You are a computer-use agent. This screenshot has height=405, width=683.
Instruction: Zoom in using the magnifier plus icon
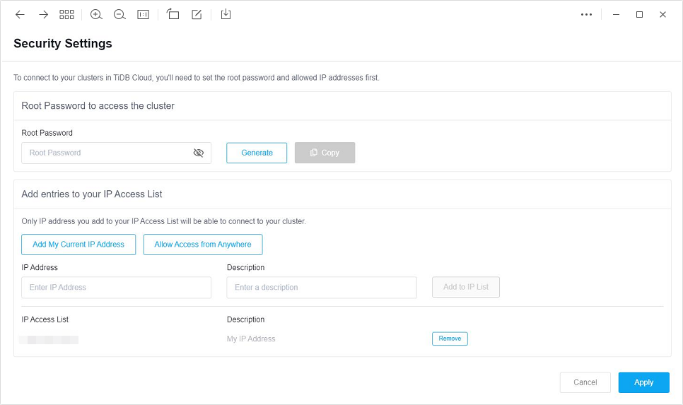(96, 15)
